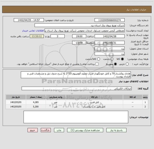
Task: Click the date cell in row 2
Action: point(16,107)
